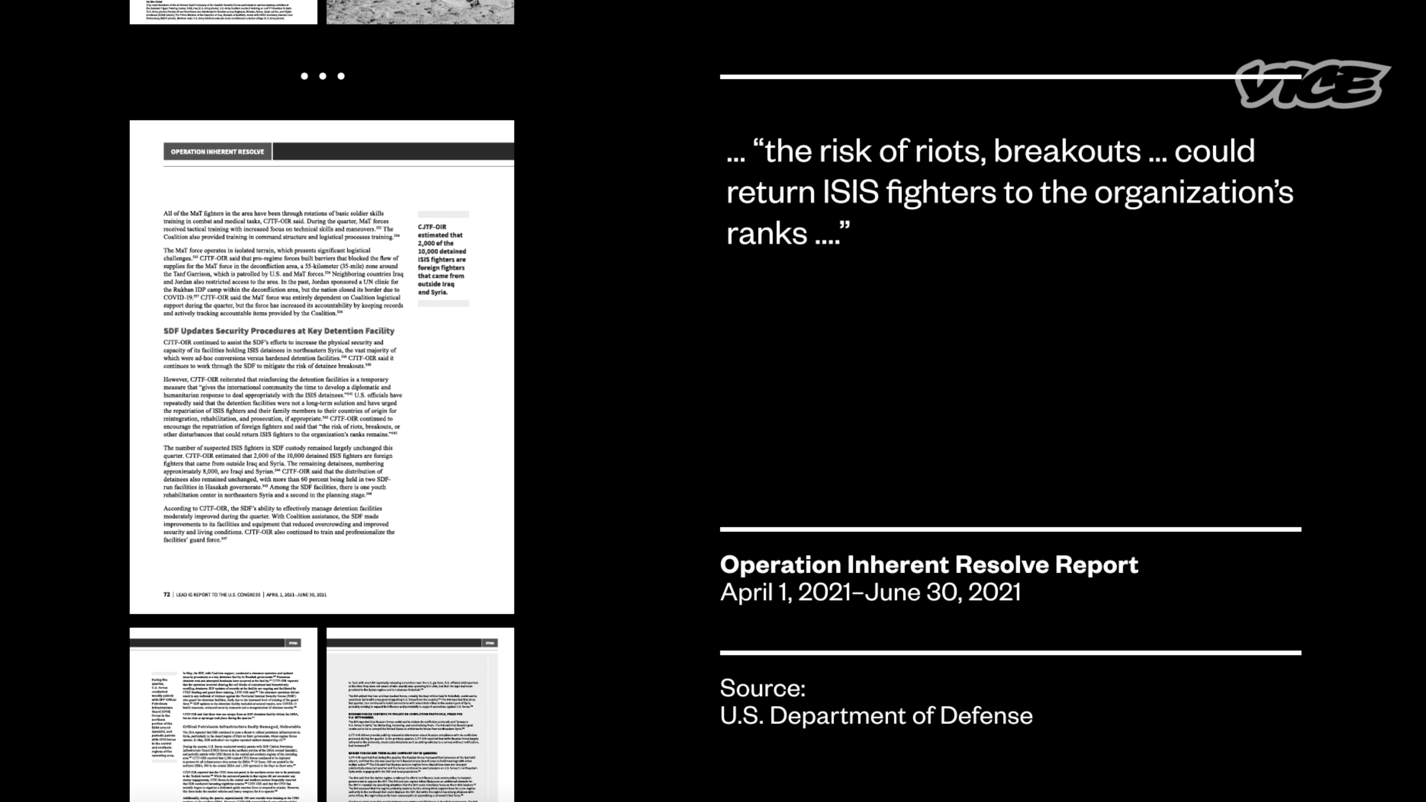Image resolution: width=1426 pixels, height=802 pixels.
Task: Click the 'U.S. Department of Defense' source text
Action: (x=876, y=715)
